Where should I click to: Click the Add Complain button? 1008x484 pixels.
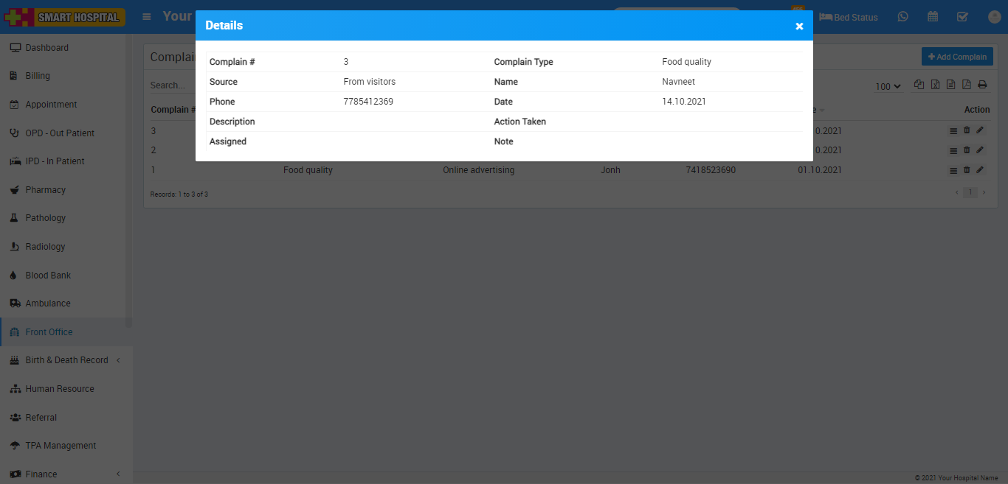[956, 57]
